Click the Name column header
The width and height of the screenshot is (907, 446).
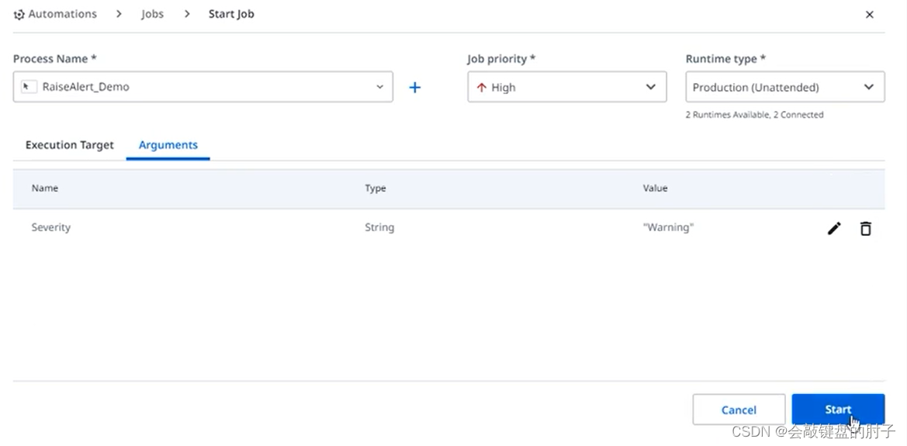click(x=44, y=188)
